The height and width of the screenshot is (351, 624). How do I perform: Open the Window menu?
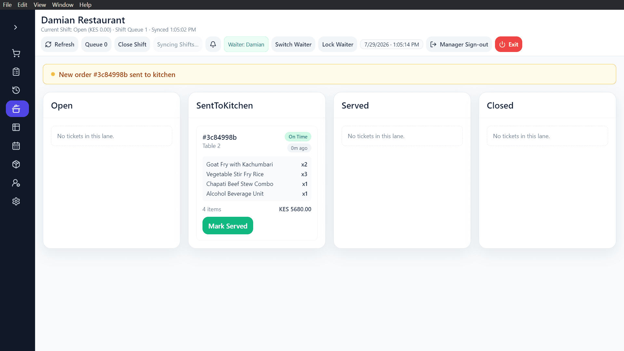(x=63, y=5)
